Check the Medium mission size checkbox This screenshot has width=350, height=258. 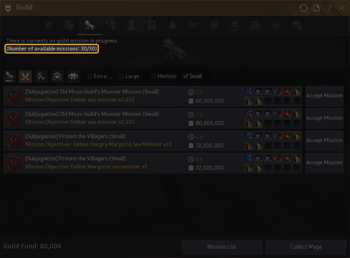[x=153, y=76]
